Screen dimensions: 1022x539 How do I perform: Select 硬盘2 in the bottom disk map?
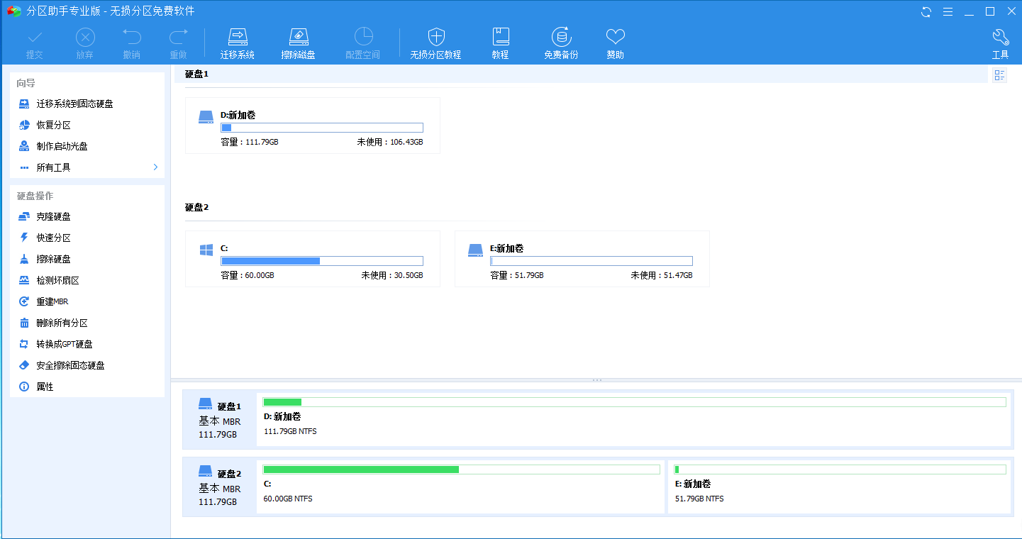pos(219,487)
